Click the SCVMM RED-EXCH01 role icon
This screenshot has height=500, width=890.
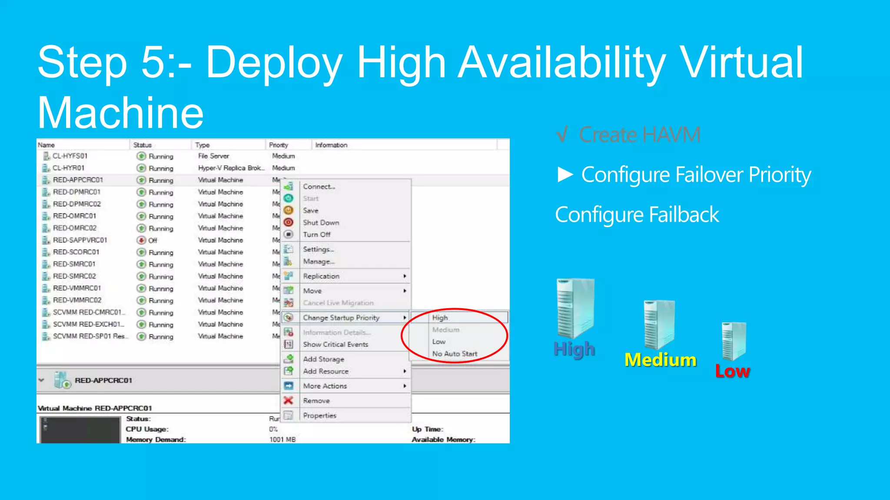click(46, 324)
